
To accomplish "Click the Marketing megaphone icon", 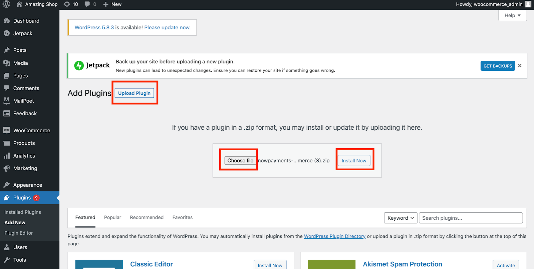I will [7, 168].
